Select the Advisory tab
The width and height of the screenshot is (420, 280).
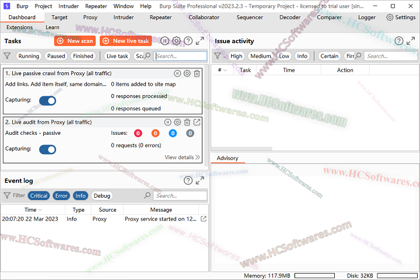pos(228,158)
